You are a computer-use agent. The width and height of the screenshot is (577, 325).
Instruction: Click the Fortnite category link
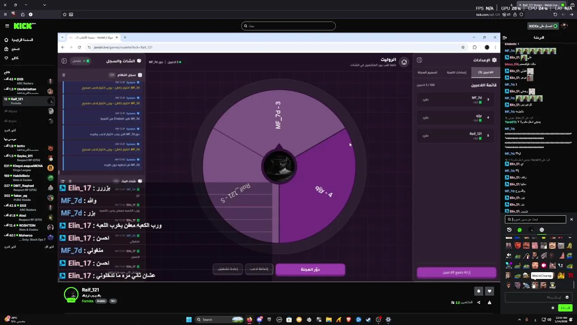pyautogui.click(x=87, y=301)
